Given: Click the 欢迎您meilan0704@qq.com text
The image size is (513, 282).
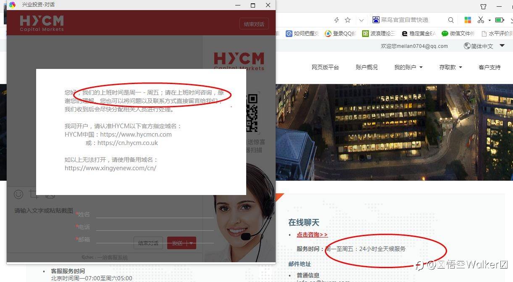Looking at the screenshot, I should point(414,46).
